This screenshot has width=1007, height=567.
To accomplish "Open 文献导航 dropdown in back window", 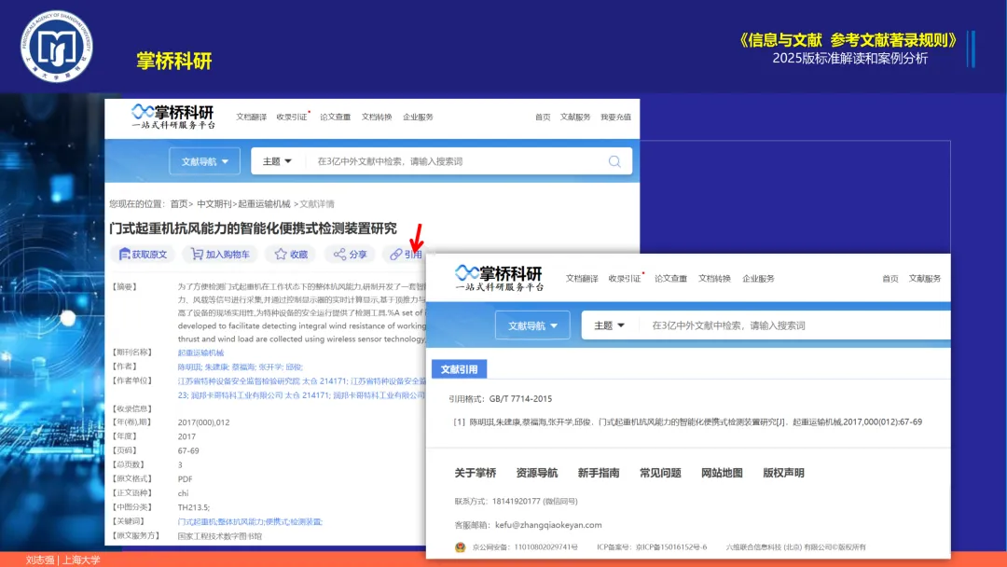I will [205, 161].
